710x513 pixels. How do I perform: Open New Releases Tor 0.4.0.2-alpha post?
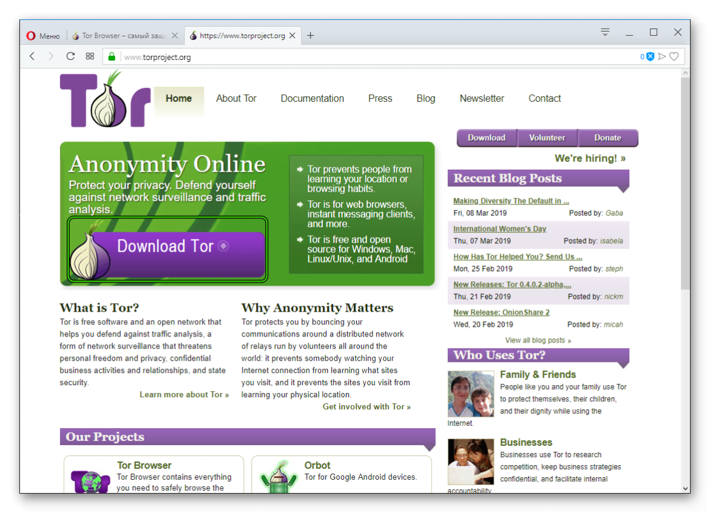tap(512, 284)
